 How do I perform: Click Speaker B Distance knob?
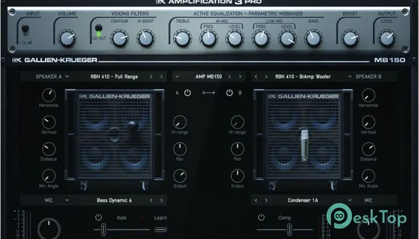[x=368, y=149]
